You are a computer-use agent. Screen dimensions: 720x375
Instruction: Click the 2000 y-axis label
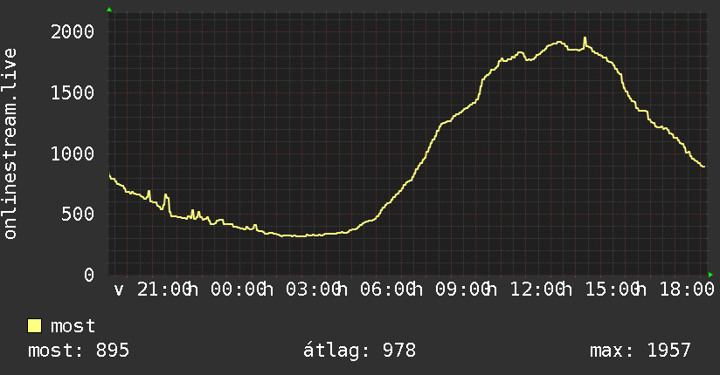(x=73, y=32)
